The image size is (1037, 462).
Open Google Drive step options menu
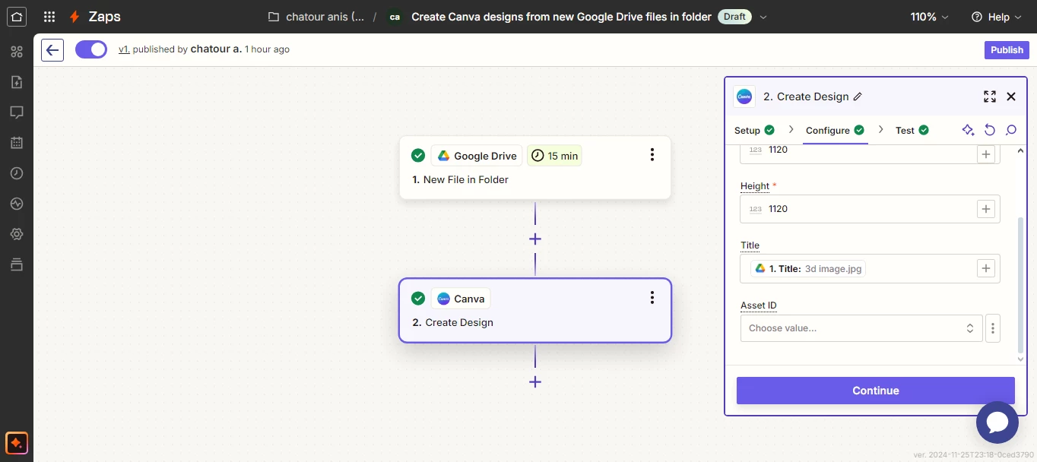coord(652,155)
